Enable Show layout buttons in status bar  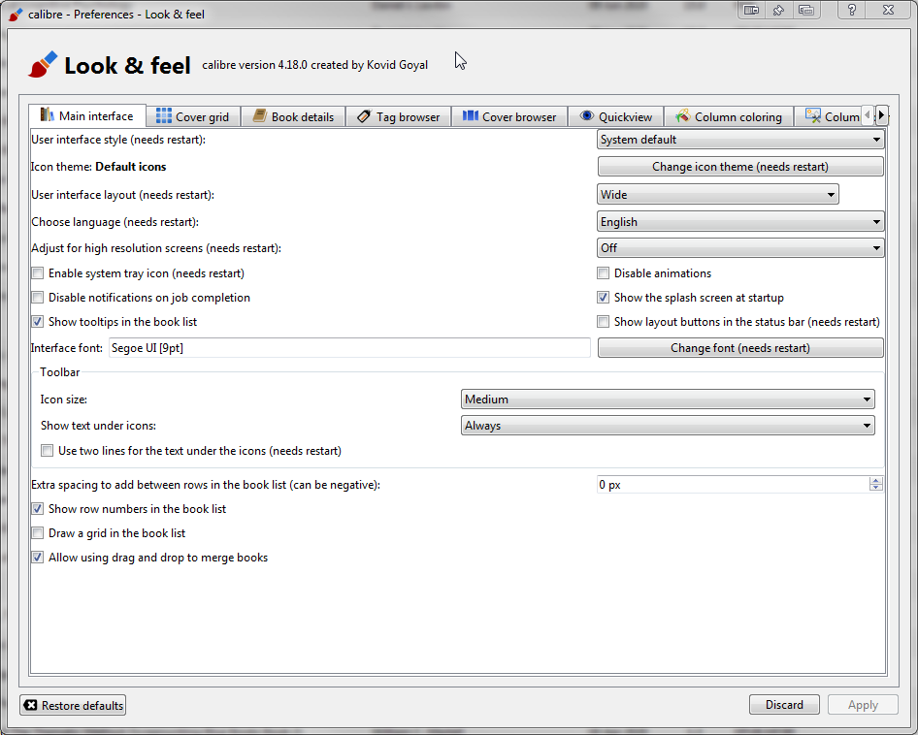(x=603, y=322)
